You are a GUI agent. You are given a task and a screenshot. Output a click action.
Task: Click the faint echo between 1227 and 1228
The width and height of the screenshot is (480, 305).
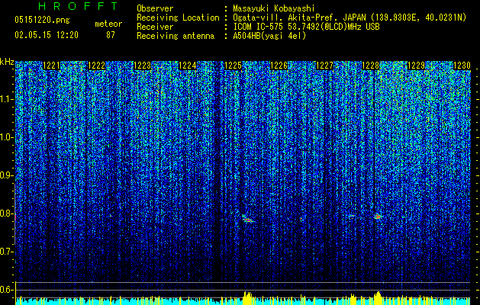point(352,216)
